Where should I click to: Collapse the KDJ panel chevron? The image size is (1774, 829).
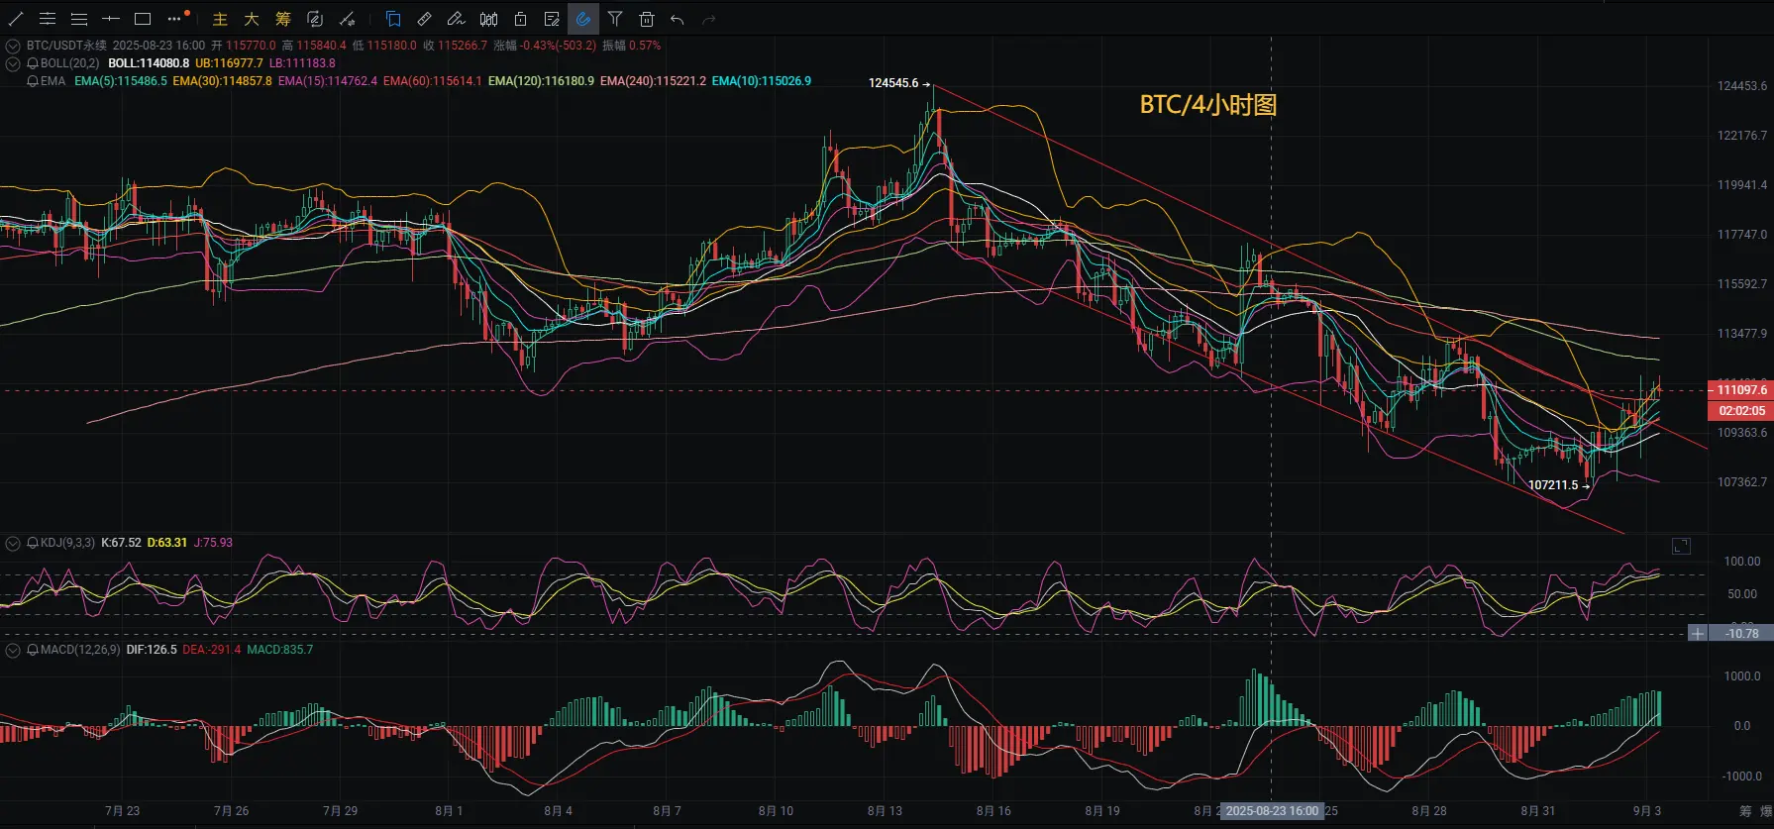(13, 543)
